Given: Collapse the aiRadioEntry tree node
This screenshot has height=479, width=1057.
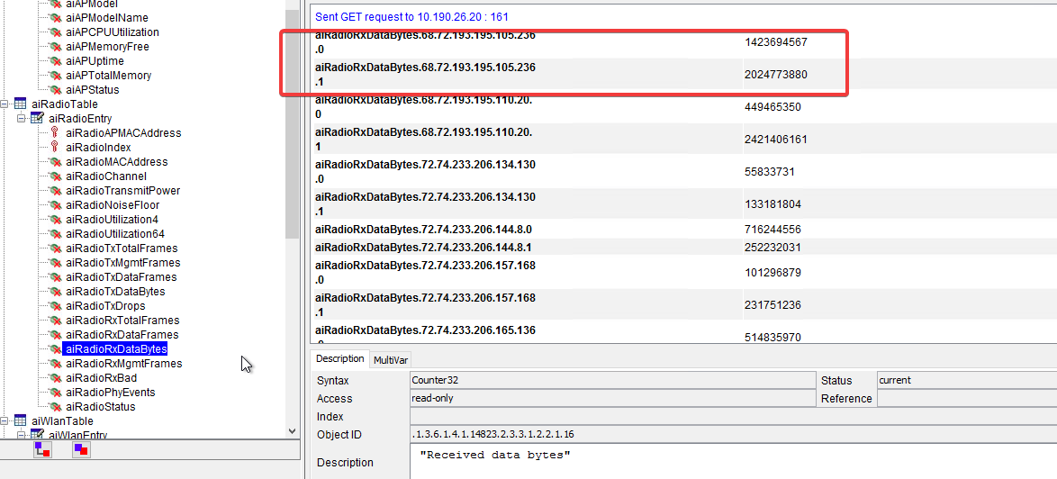Looking at the screenshot, I should (22, 119).
